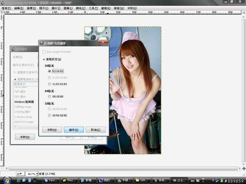
Task: Switch to the 我的... taskbar window
Action: click(106, 181)
